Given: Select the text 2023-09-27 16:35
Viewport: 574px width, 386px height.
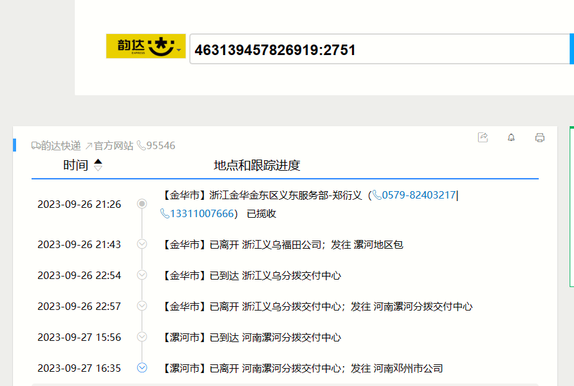Looking at the screenshot, I should 79,369.
